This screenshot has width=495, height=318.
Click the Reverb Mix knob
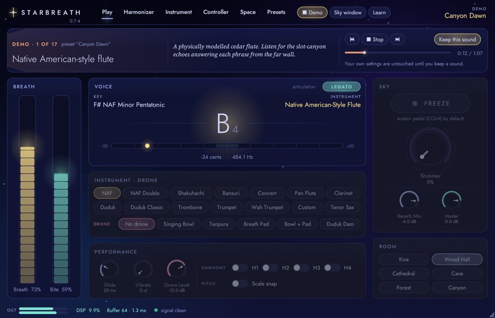[409, 201]
